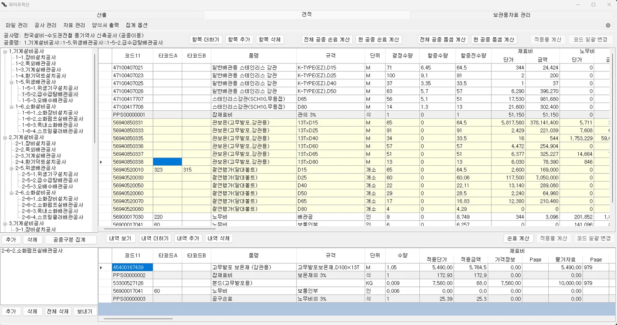Open the 집계 옵션 menu
Viewport: 617px width, 325px height.
pyautogui.click(x=137, y=25)
